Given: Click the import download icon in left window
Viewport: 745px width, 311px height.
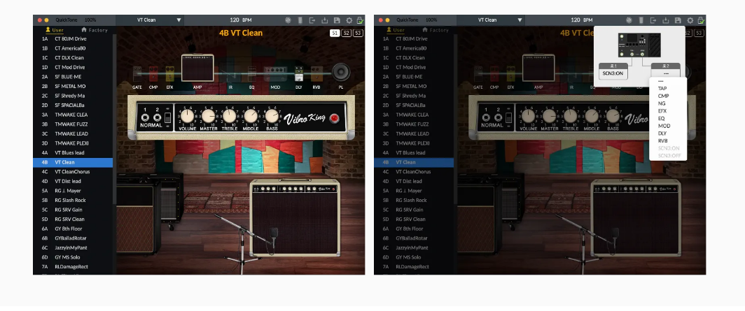Looking at the screenshot, I should pos(325,20).
